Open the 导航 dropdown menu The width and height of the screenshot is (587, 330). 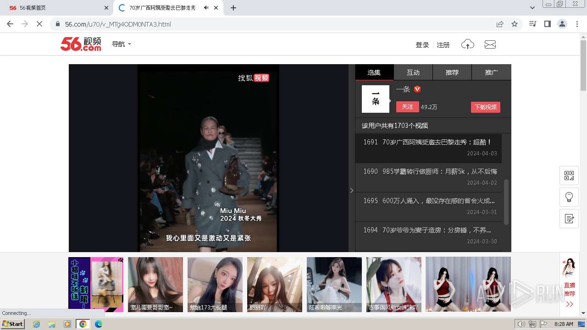[122, 44]
